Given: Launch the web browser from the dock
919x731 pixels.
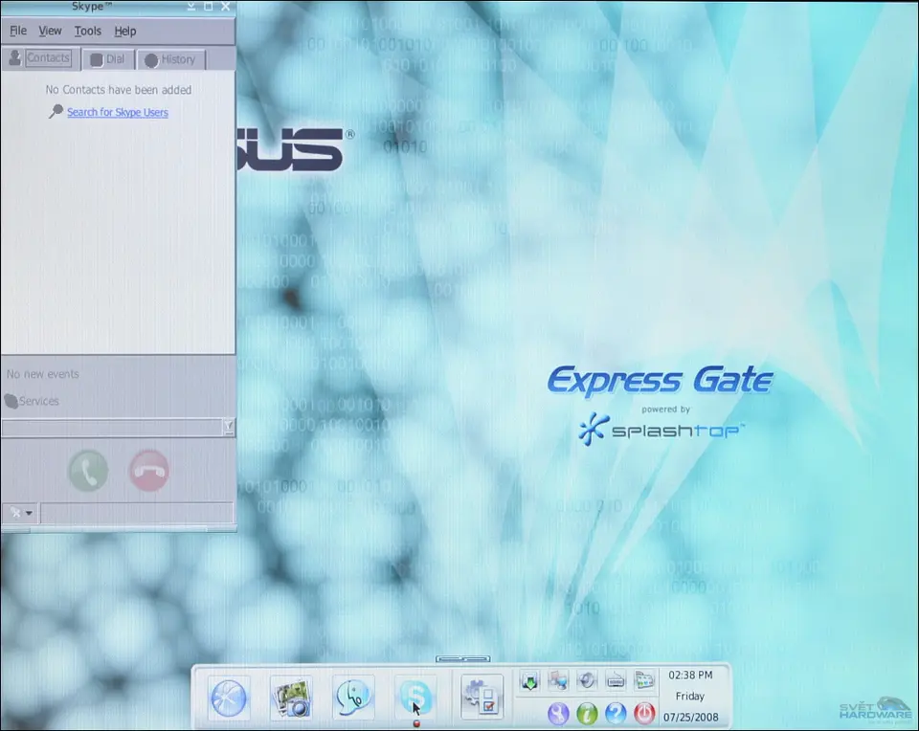Looking at the screenshot, I should [x=229, y=697].
